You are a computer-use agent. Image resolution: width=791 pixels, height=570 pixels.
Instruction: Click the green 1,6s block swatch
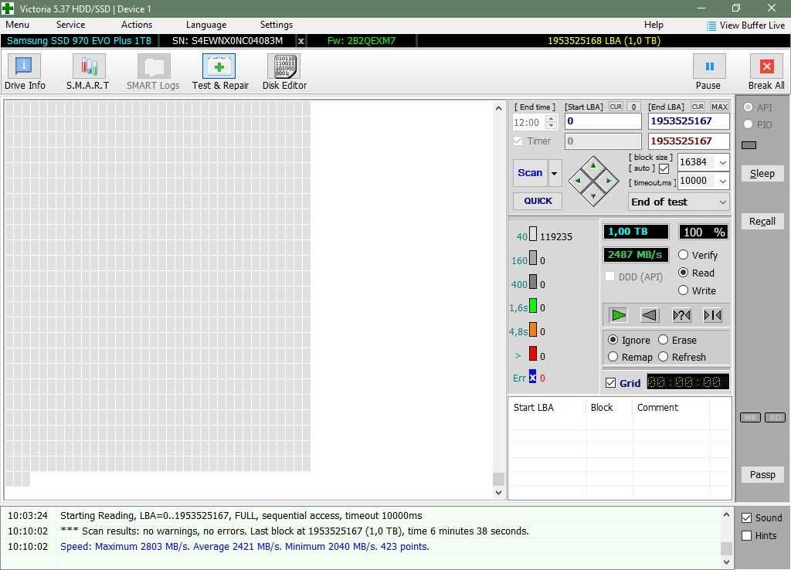pyautogui.click(x=533, y=305)
